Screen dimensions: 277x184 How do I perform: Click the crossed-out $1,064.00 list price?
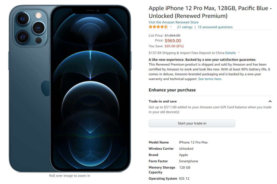(x=172, y=35)
